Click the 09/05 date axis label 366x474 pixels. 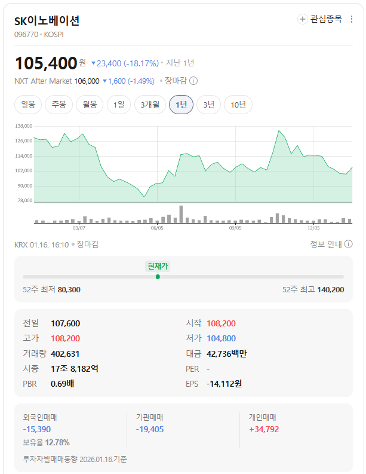pyautogui.click(x=235, y=228)
